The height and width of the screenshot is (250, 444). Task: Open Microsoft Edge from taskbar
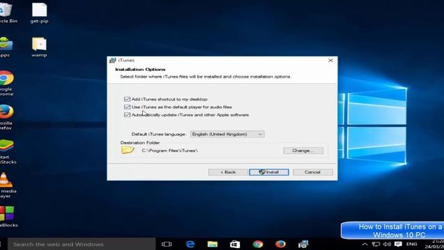pos(189,244)
